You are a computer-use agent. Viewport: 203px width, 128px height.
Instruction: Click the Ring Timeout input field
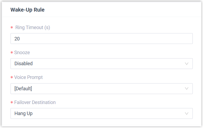[x=101, y=39]
